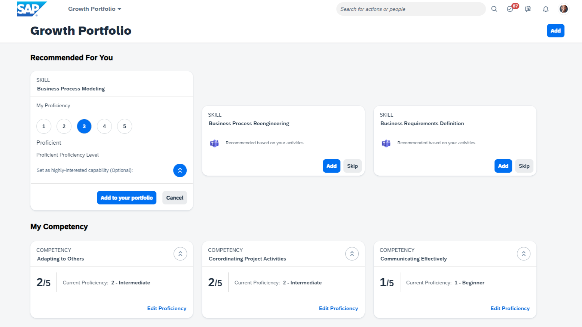Open the feedback chat icon in header
582x327 pixels.
528,9
